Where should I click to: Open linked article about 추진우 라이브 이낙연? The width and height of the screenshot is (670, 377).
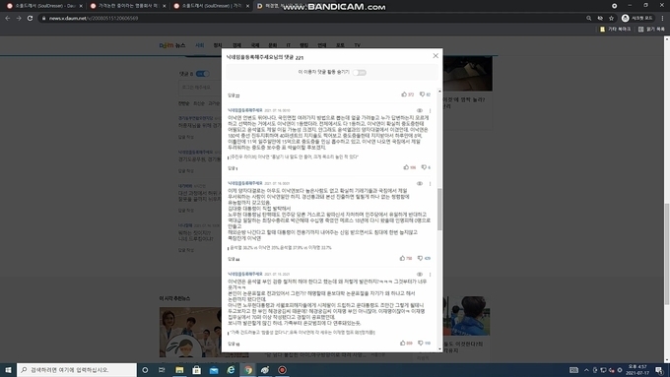[x=294, y=157]
